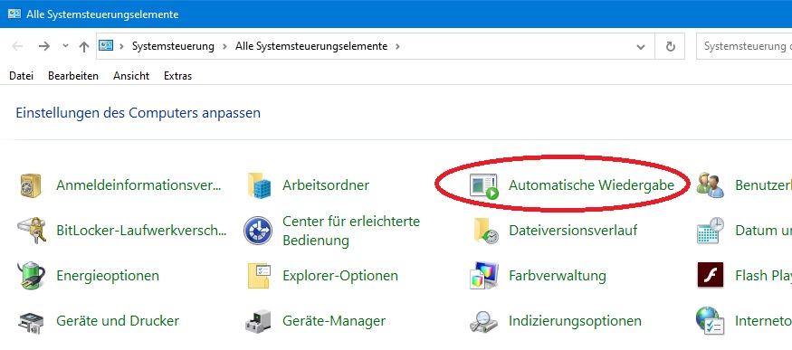The image size is (792, 350).
Task: Open the BitLocker drive encryption icon
Action: click(32, 231)
